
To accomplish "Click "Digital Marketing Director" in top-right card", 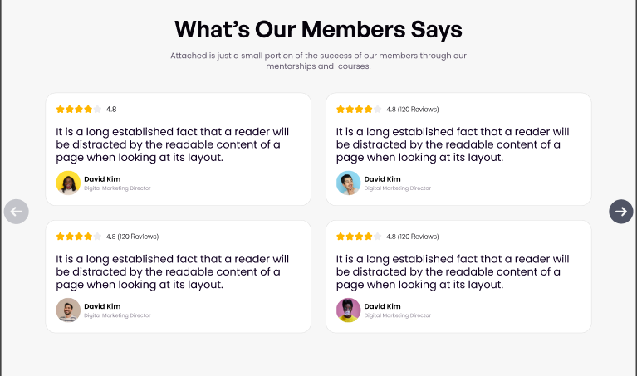I will [398, 188].
